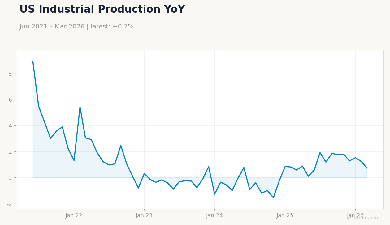This screenshot has width=390, height=225.
Task: Click the y-axis label '0'
Action: pyautogui.click(x=10, y=178)
